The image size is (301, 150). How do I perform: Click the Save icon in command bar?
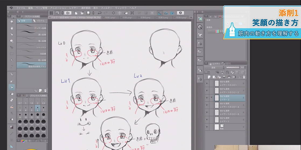tap(88, 13)
